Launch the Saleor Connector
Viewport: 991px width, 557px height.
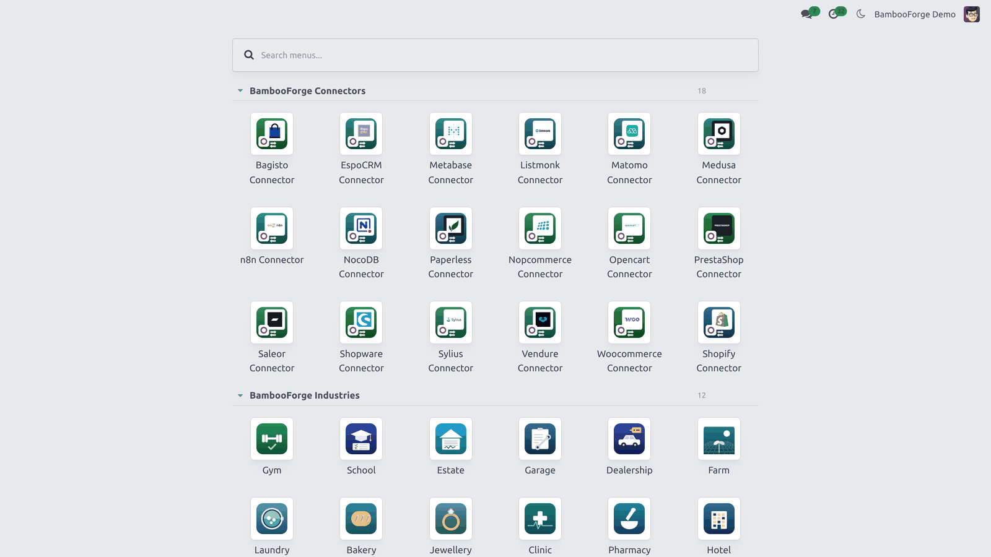pos(272,322)
